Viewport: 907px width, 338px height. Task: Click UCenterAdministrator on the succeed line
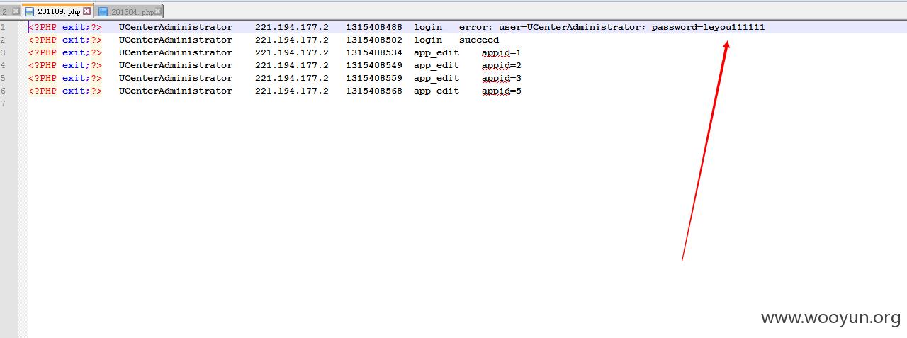click(176, 40)
